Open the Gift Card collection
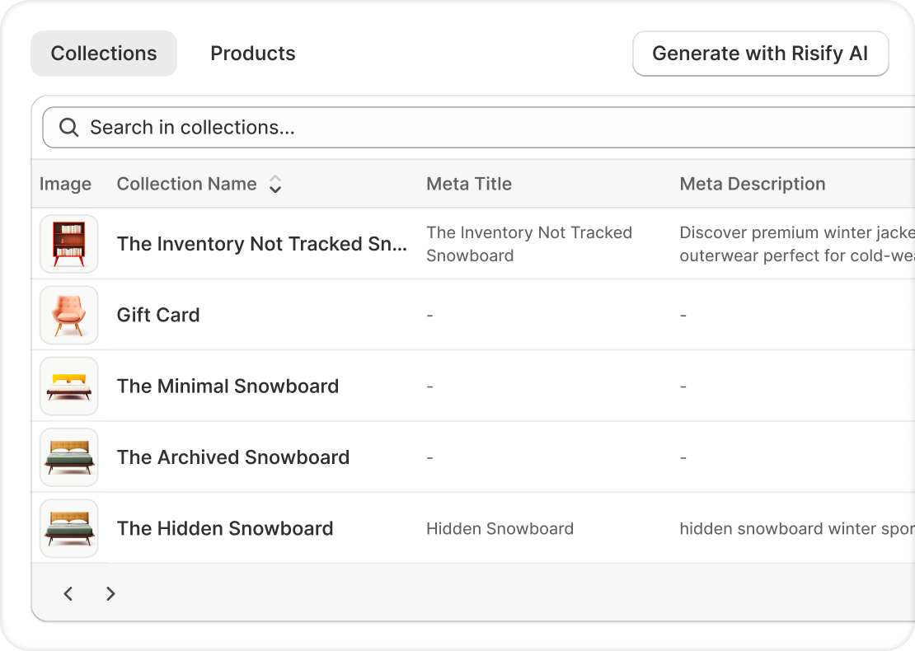The height and width of the screenshot is (651, 915). click(158, 315)
